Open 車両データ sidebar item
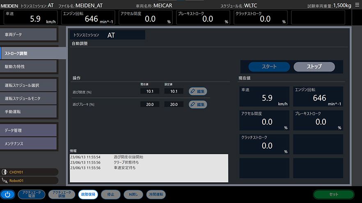Viewport: 362px width, 203px height. [x=28, y=34]
